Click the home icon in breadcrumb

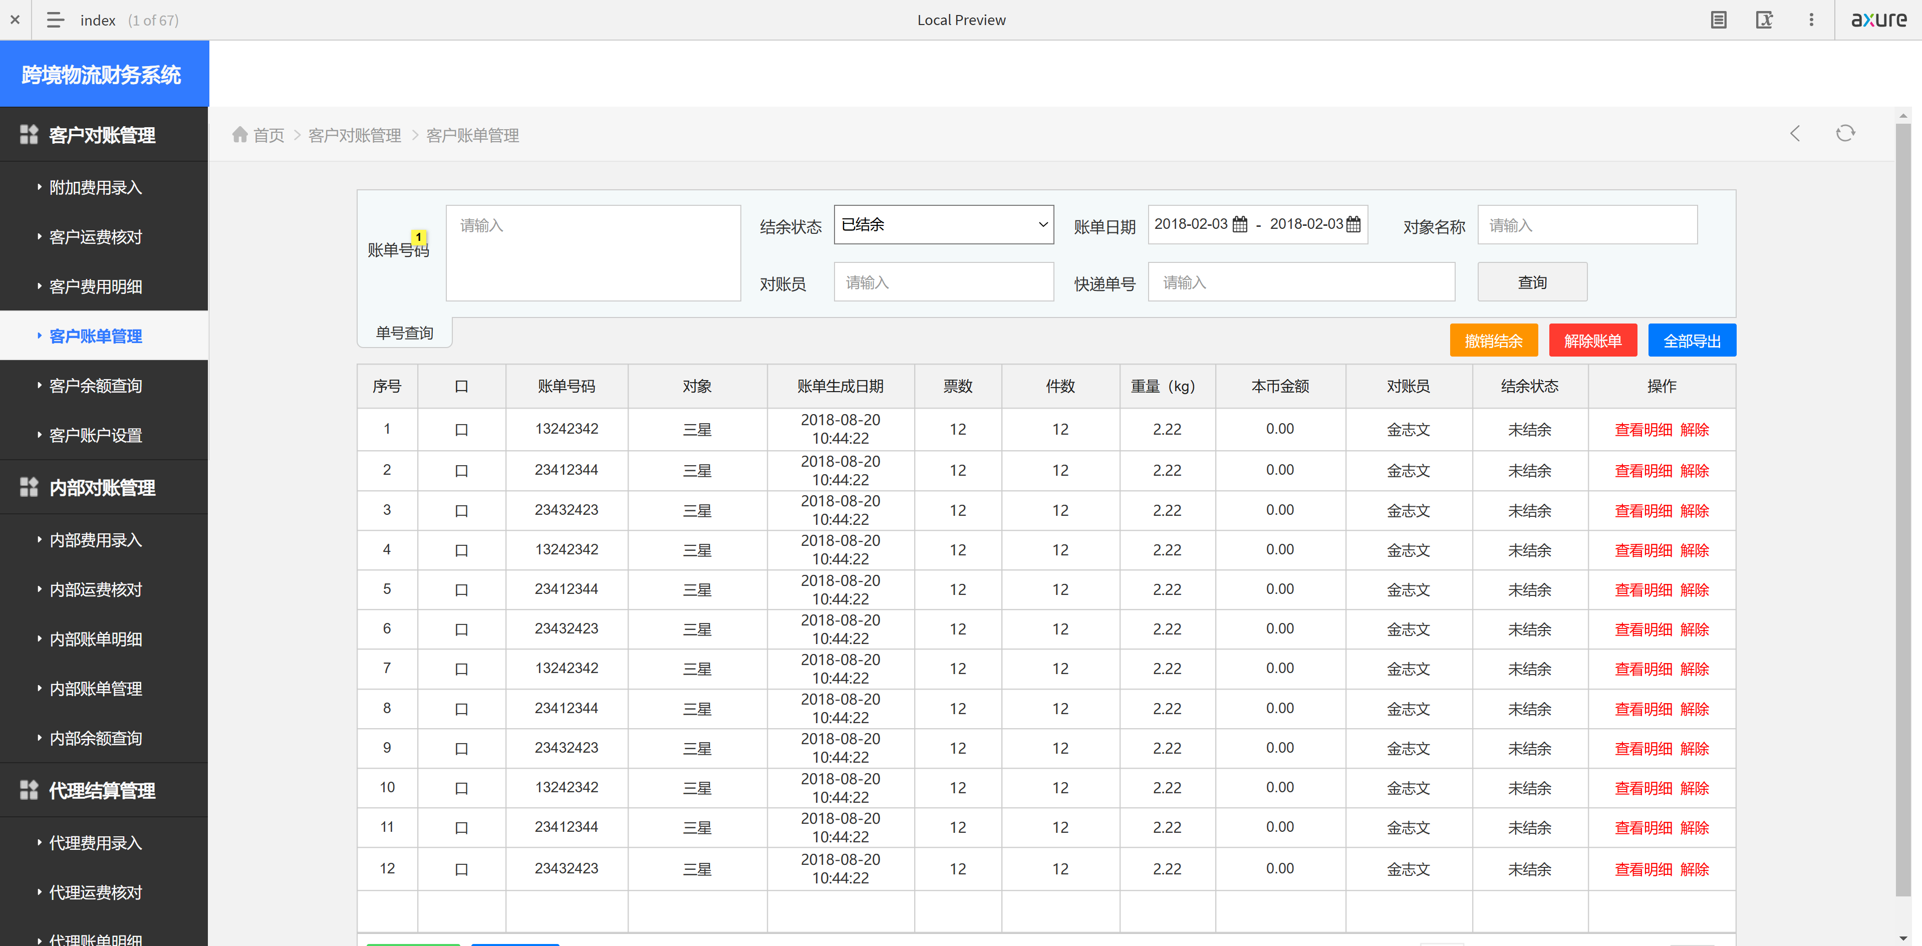[x=239, y=134]
